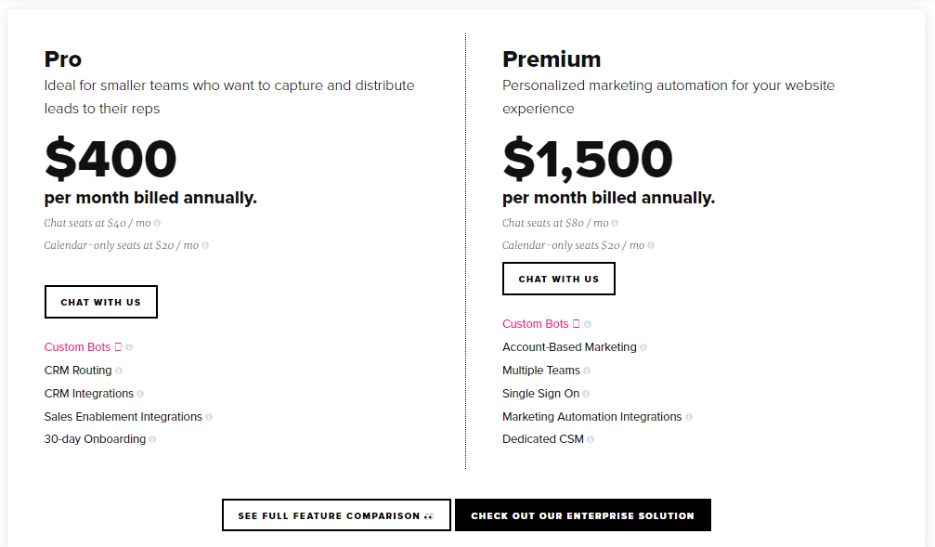Click info icon next to Multiple Teams
Screen dimensions: 935x547
(587, 371)
